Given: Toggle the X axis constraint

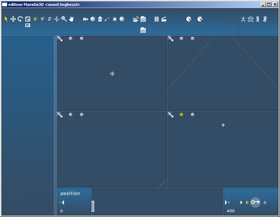Looking at the screenshot, I should point(35,19).
